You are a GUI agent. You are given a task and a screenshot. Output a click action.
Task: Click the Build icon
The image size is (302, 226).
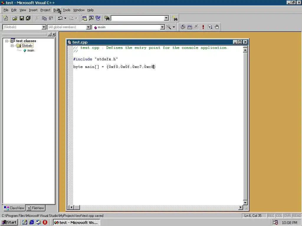(x=190, y=27)
